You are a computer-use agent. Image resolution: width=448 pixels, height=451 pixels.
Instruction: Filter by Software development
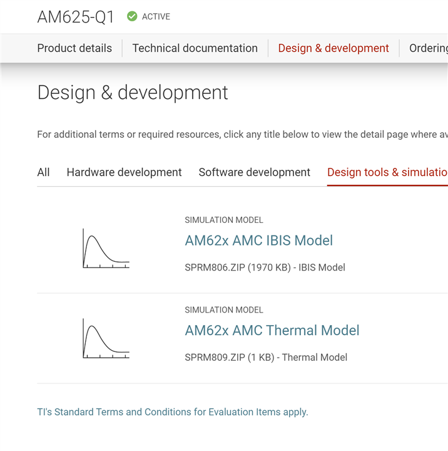click(x=254, y=172)
